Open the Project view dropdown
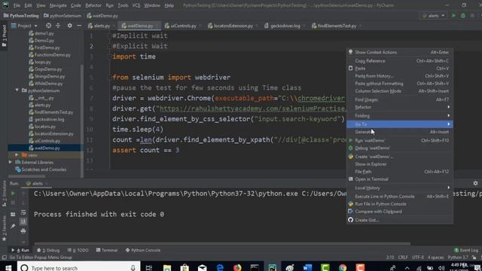Image resolution: width=482 pixels, height=271 pixels. click(x=24, y=26)
